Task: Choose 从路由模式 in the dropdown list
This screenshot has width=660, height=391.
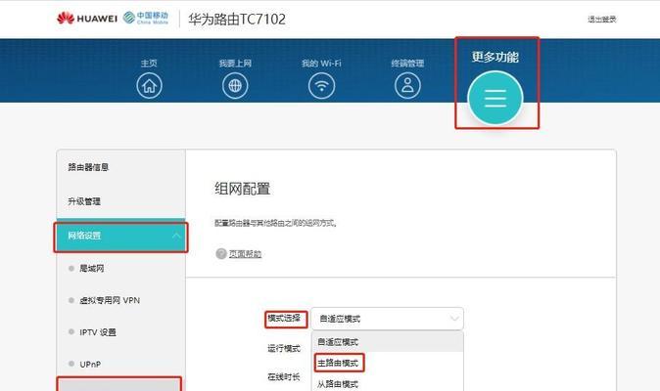Action: 387,383
